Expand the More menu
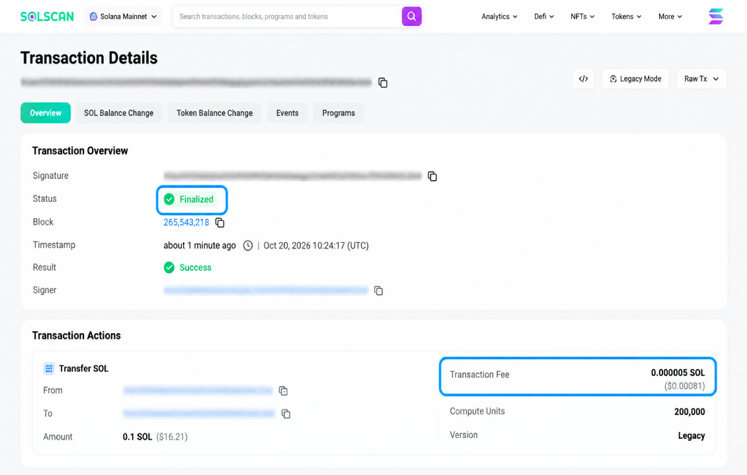Image resolution: width=747 pixels, height=475 pixels. click(x=670, y=16)
